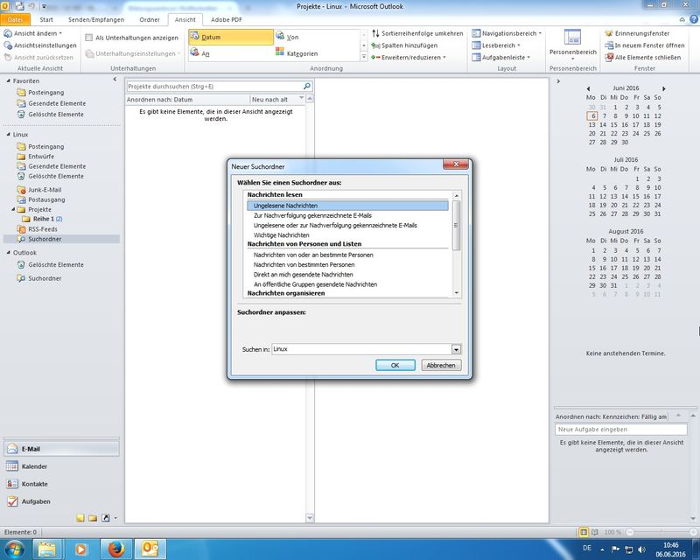
Task: Arrange by Kategorien in Anordnung gallery
Action: coord(297,53)
